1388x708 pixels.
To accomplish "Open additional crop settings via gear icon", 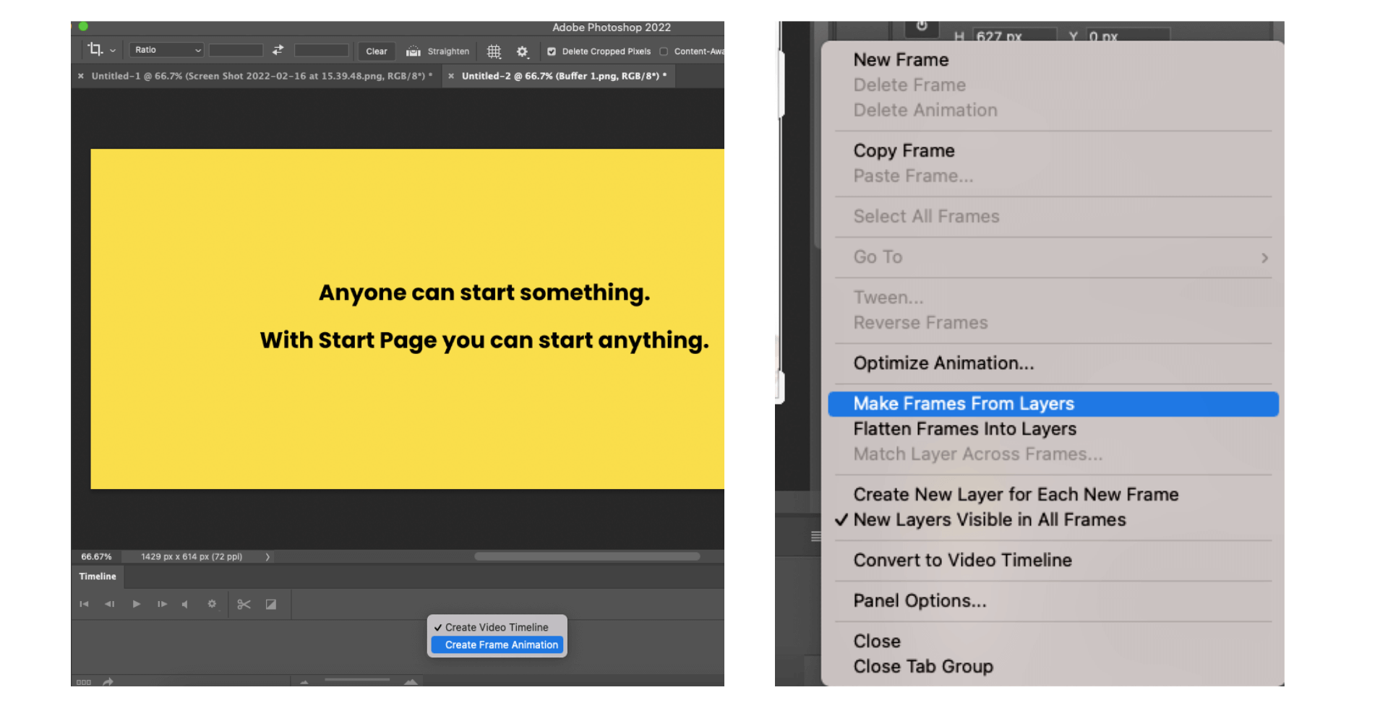I will (x=522, y=51).
